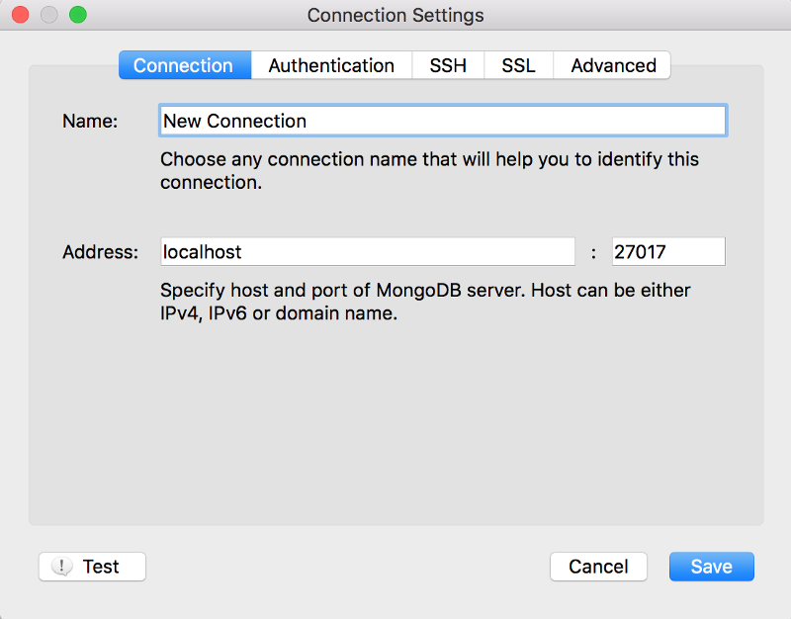Click the MongoDB host and port description
This screenshot has width=791, height=619.
coord(425,303)
